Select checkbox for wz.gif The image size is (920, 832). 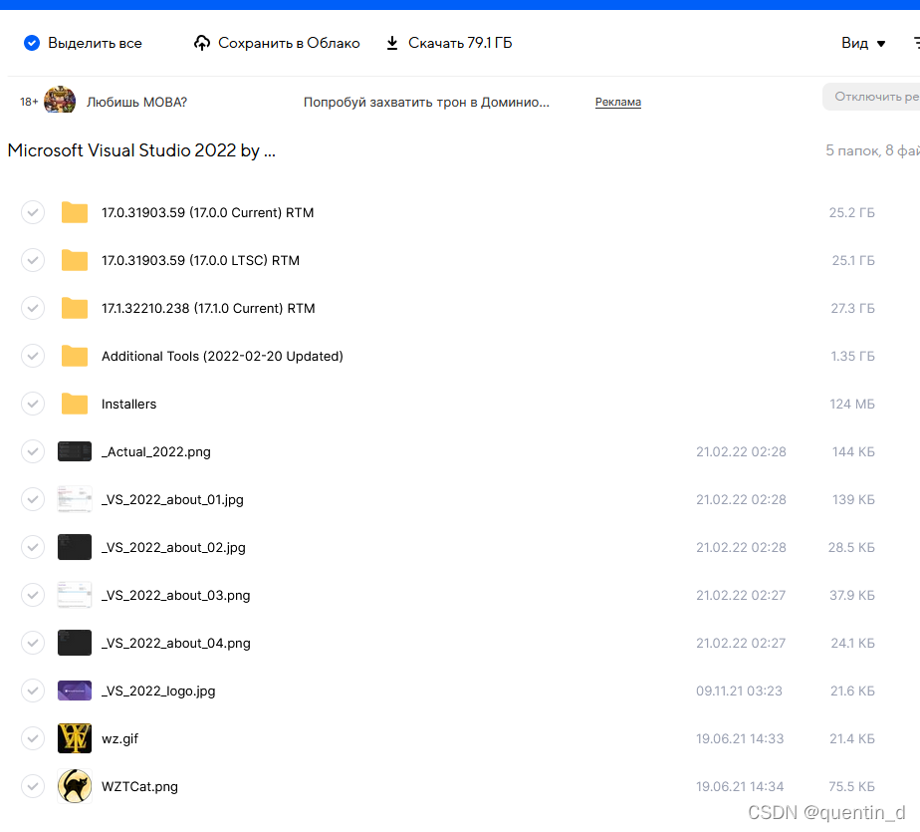pos(33,738)
